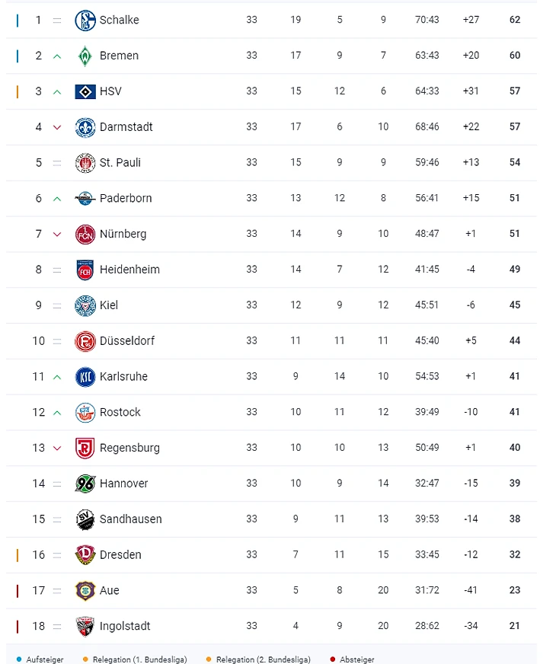Click the Werder Bremen club logo

pyautogui.click(x=85, y=56)
